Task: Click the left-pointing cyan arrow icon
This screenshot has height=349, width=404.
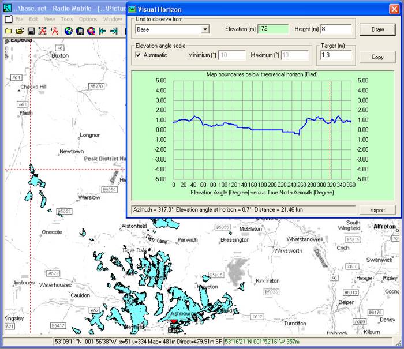Action: point(102,31)
